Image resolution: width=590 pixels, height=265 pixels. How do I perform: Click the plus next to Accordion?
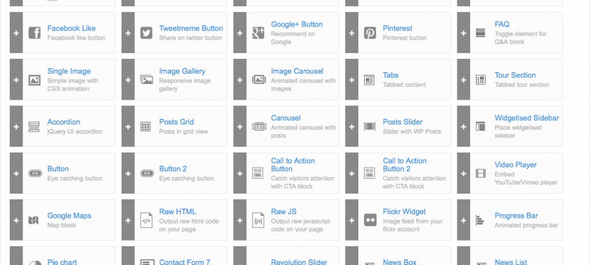click(x=16, y=126)
